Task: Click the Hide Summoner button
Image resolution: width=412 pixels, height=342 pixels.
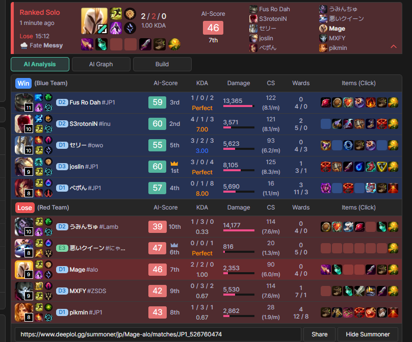Action: pyautogui.click(x=368, y=334)
